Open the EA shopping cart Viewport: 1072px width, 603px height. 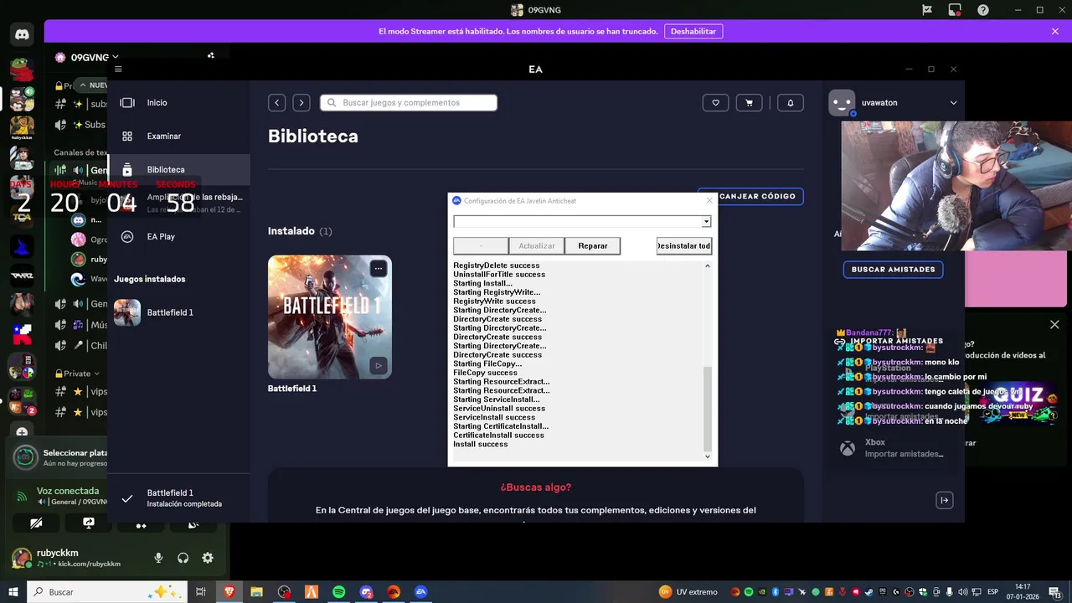[x=749, y=102]
